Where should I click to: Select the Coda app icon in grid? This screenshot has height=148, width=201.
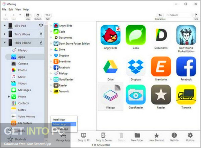[x=136, y=35]
